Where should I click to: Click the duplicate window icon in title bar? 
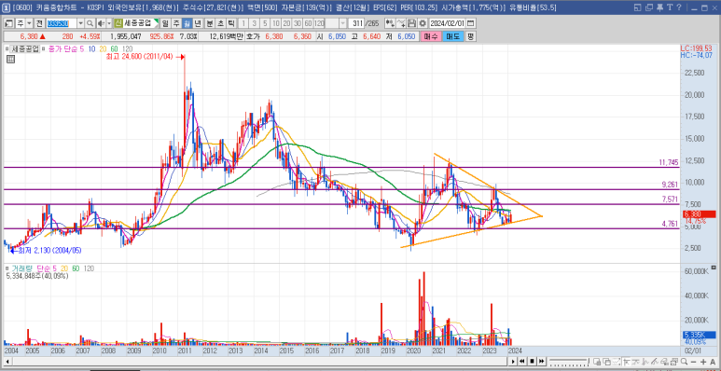point(649,7)
